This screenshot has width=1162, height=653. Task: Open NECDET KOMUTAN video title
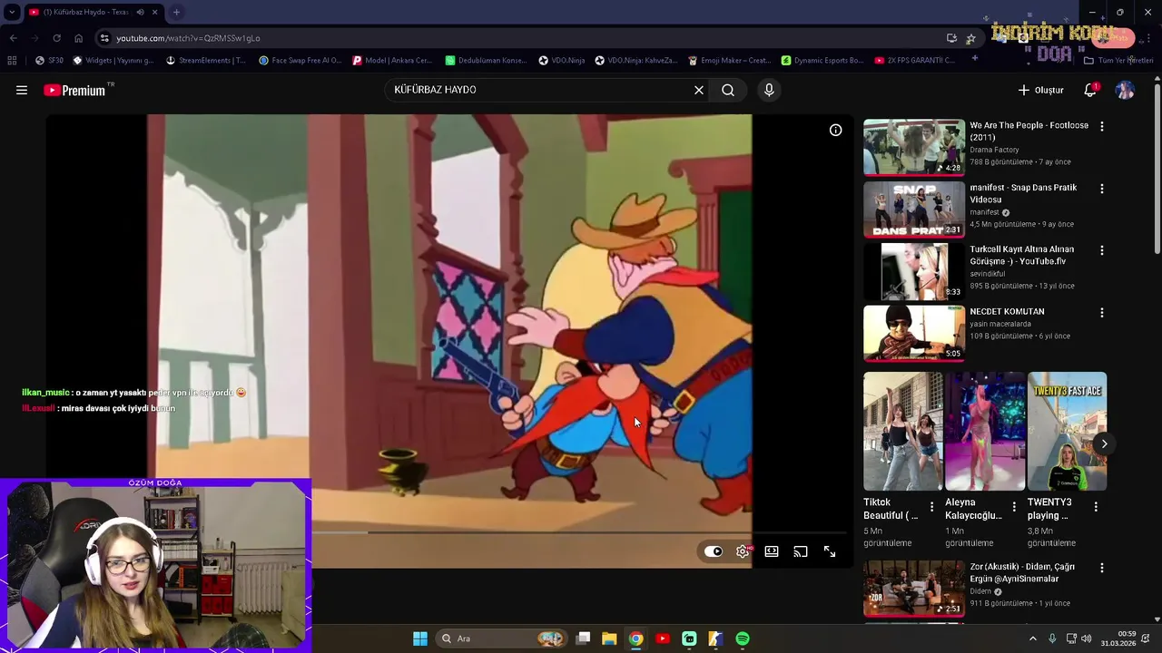[x=1007, y=311]
